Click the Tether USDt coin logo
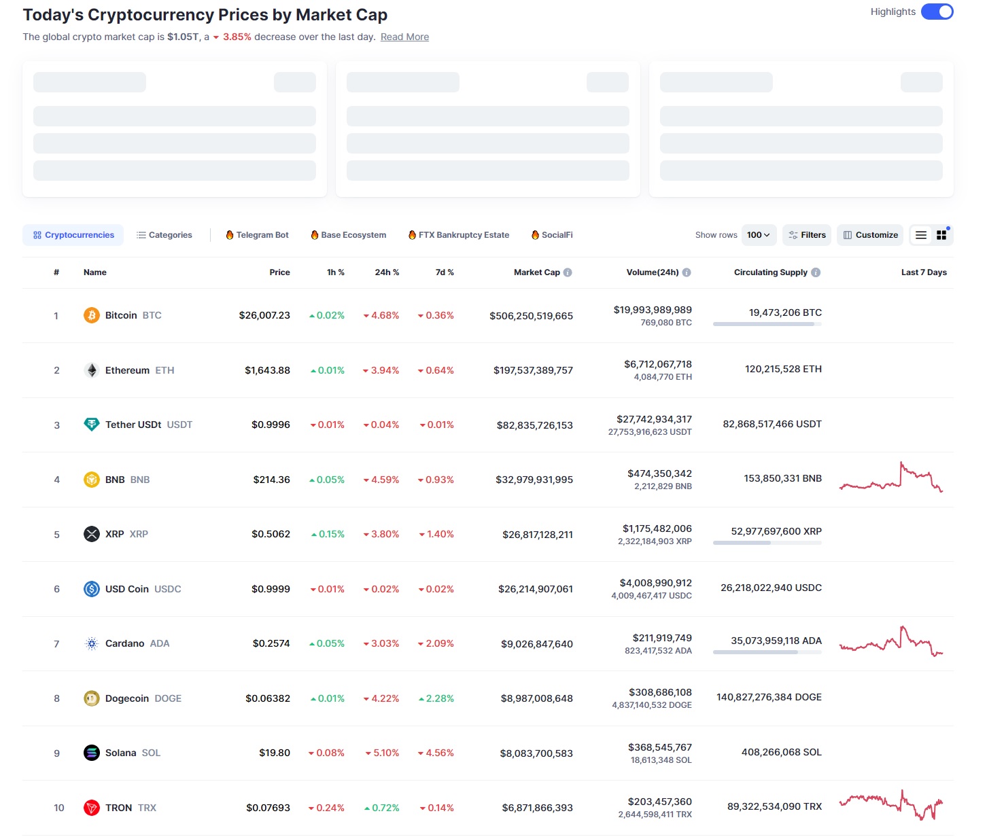This screenshot has width=1004, height=839. (92, 425)
